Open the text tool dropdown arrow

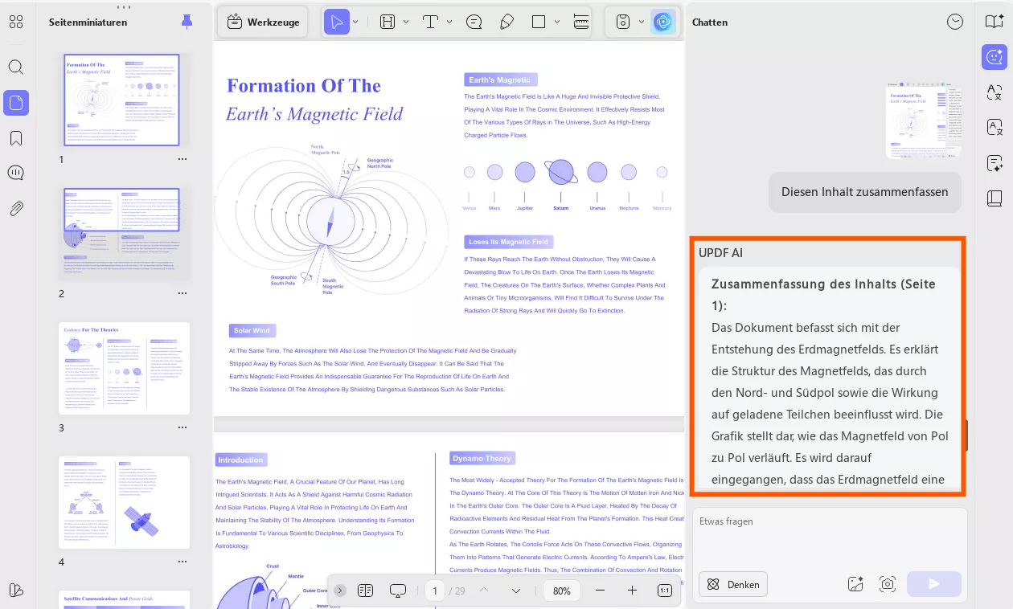(x=449, y=22)
